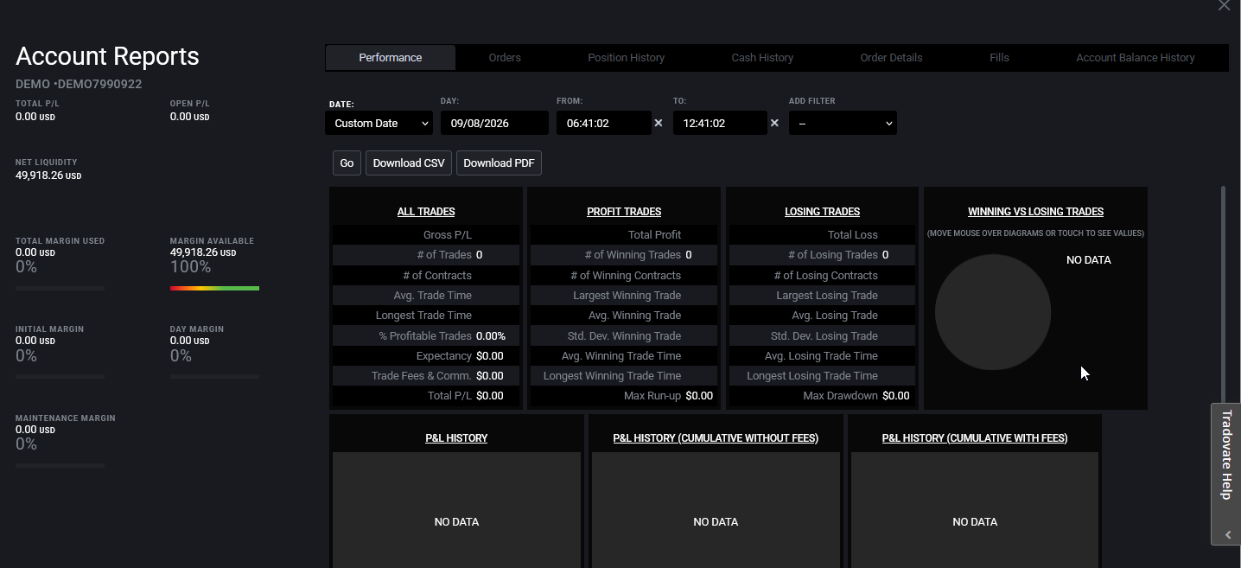Click Download CSV
This screenshot has width=1241, height=568.
[409, 163]
